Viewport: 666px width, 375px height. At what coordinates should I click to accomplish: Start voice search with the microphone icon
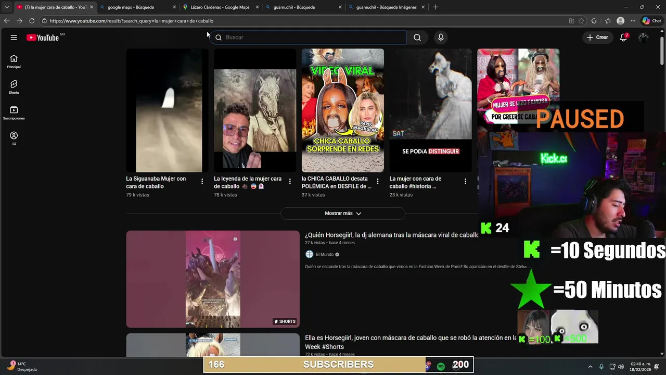pyautogui.click(x=441, y=37)
